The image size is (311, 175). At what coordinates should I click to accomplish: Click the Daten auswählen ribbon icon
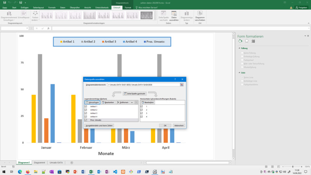point(174,16)
